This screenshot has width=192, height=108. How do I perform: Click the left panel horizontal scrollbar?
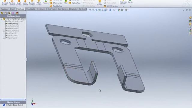point(13,100)
